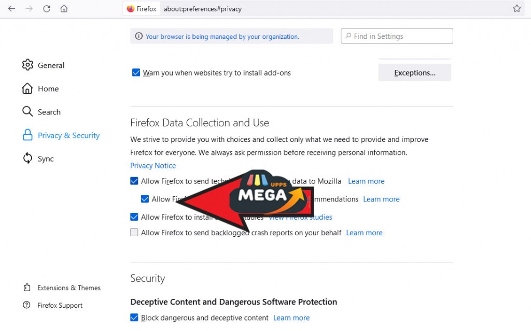Click the managed by your organization link

222,37
